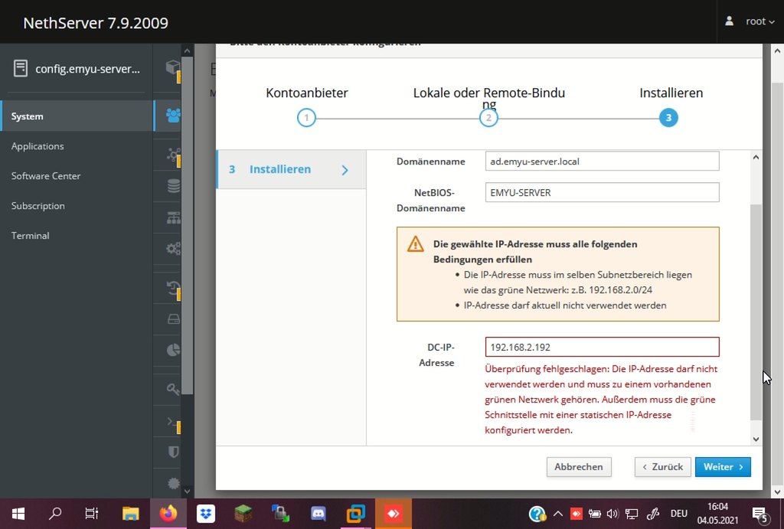Switch to Firefox on the taskbar

point(168,514)
